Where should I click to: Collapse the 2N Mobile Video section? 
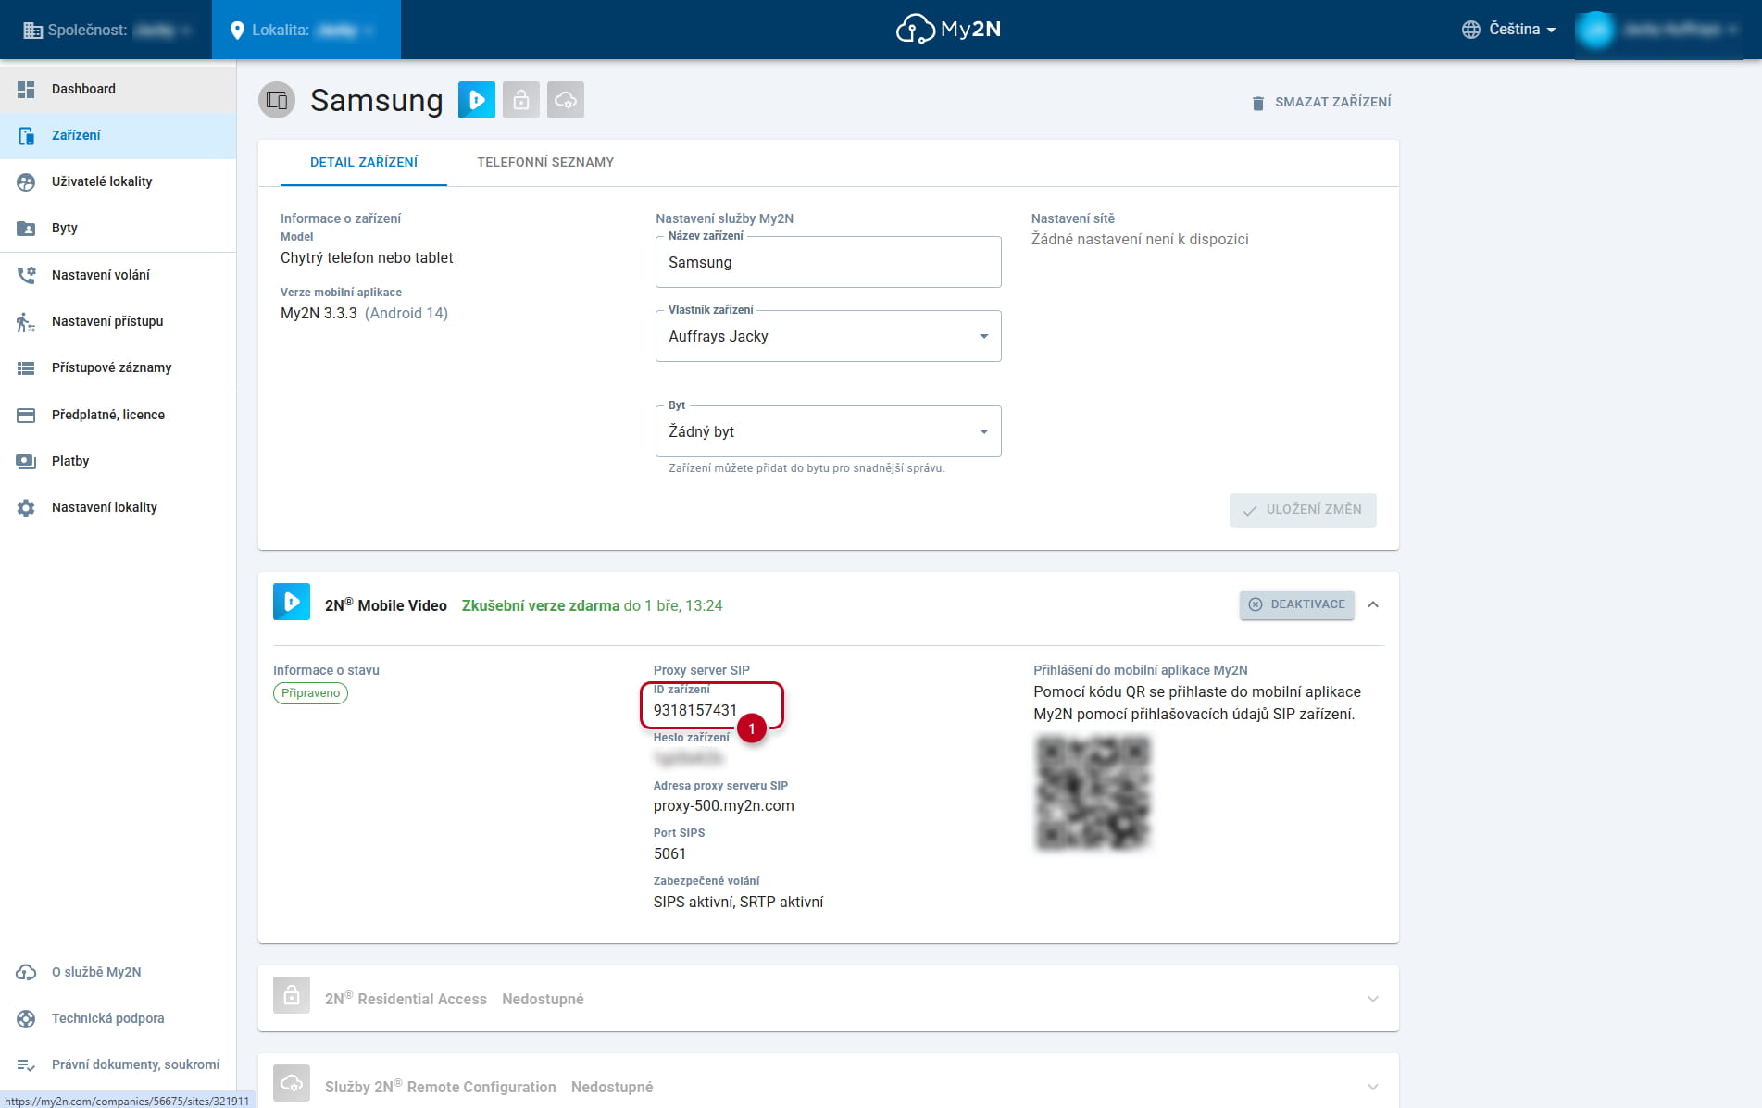point(1373,604)
